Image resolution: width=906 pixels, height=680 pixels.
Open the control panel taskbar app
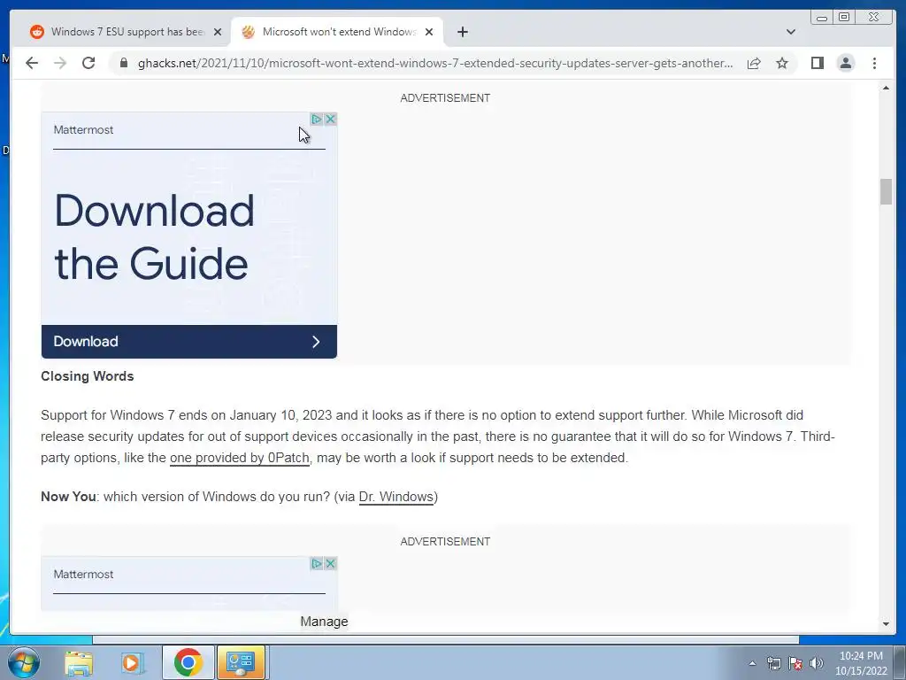[x=241, y=662]
